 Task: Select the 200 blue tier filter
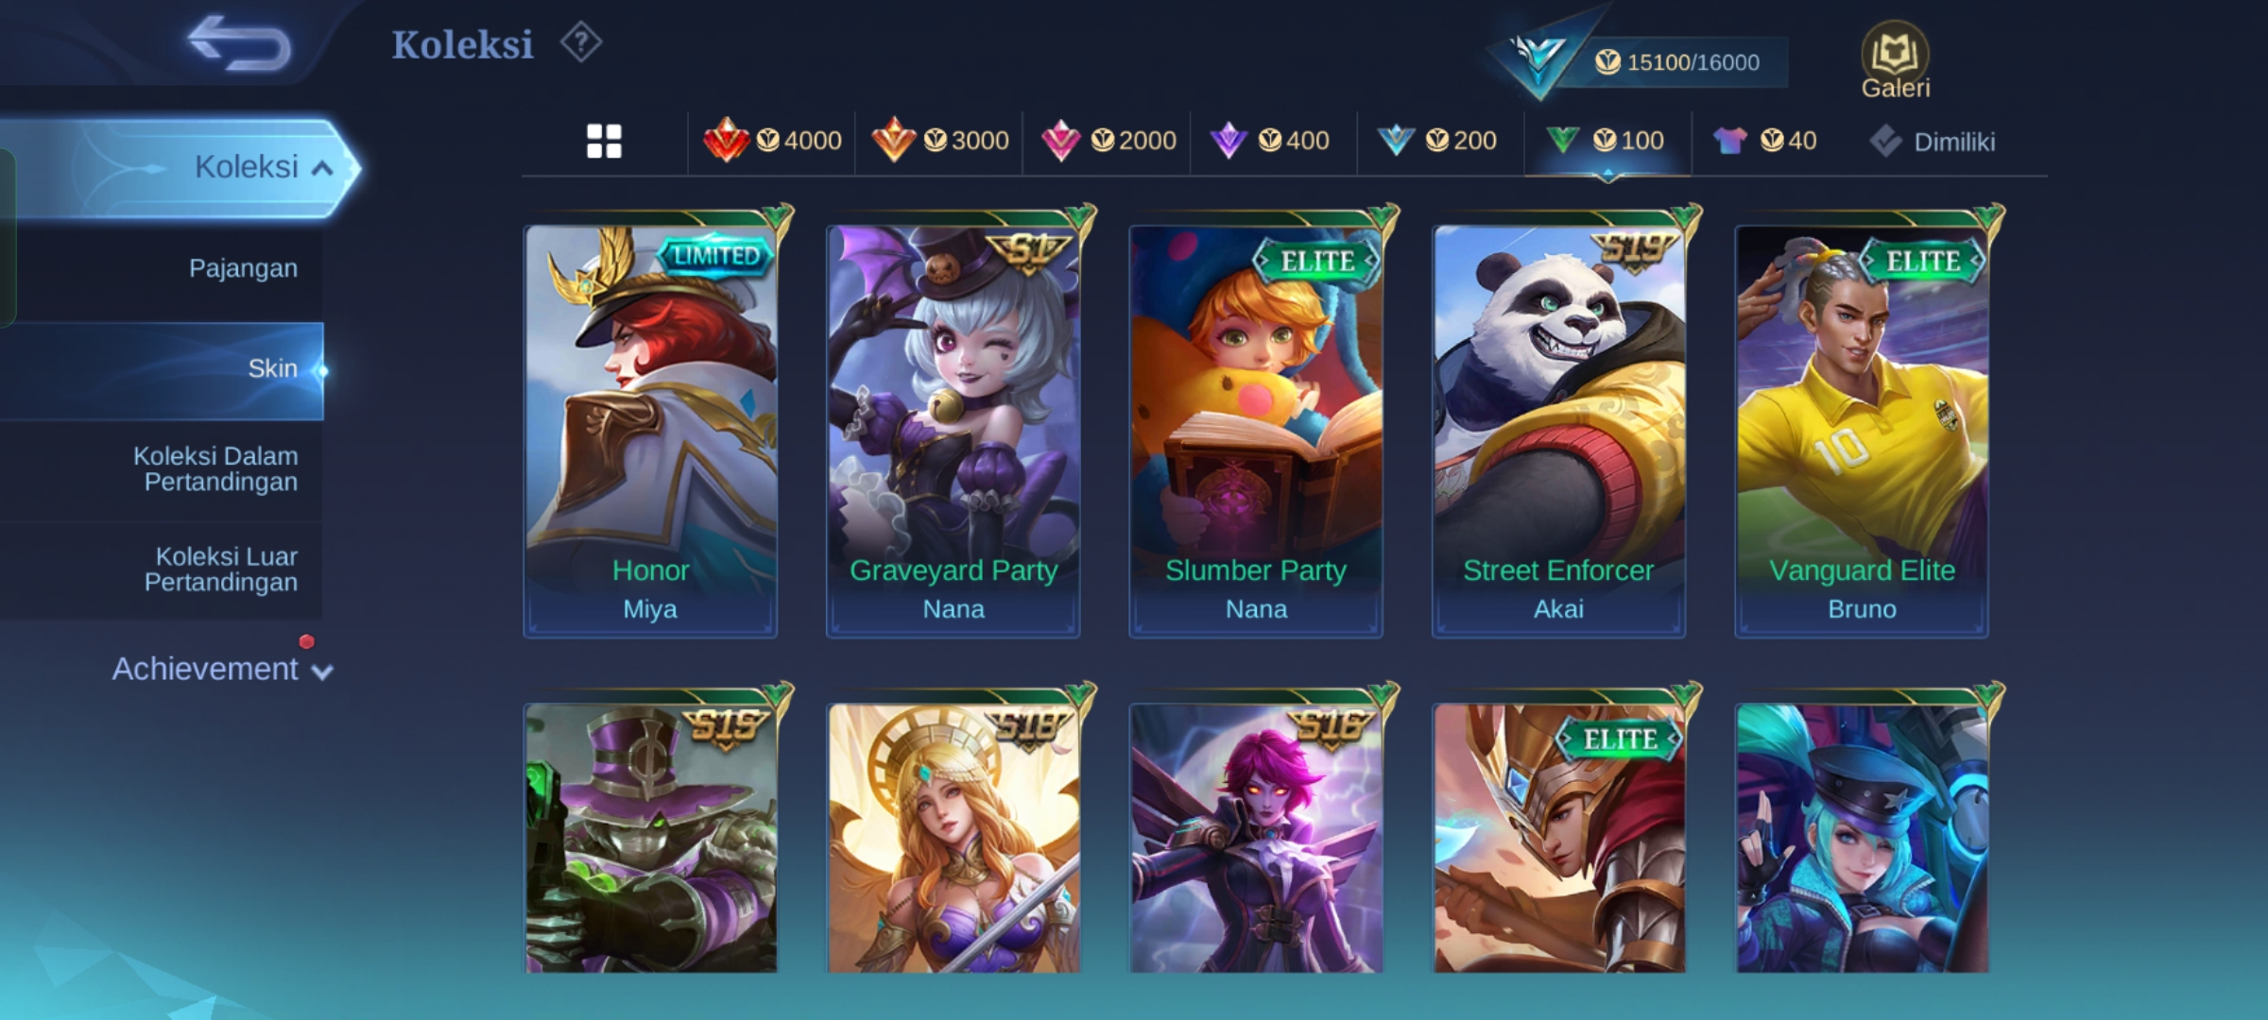tap(1436, 141)
